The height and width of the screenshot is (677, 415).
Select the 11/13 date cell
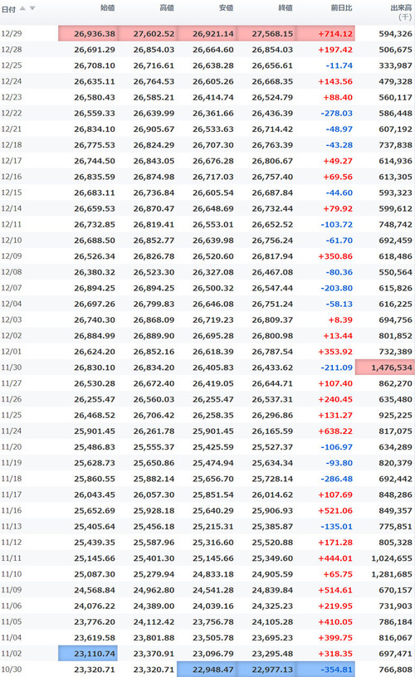tap(12, 526)
